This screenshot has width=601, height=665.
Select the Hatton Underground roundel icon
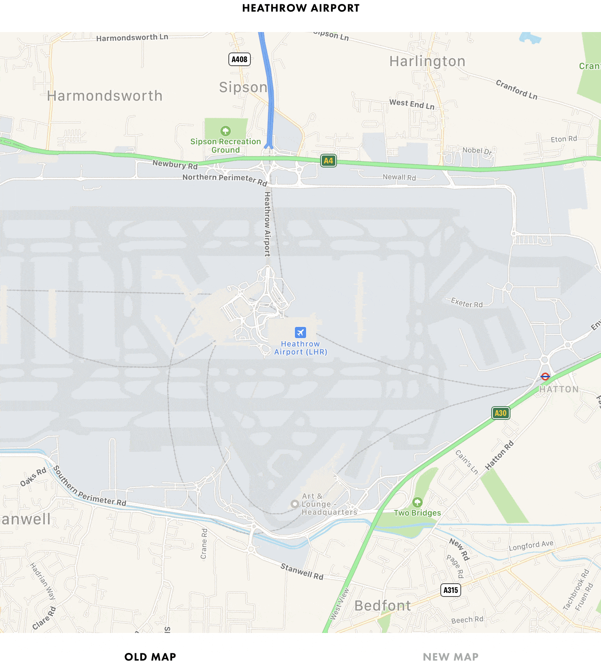(x=545, y=377)
